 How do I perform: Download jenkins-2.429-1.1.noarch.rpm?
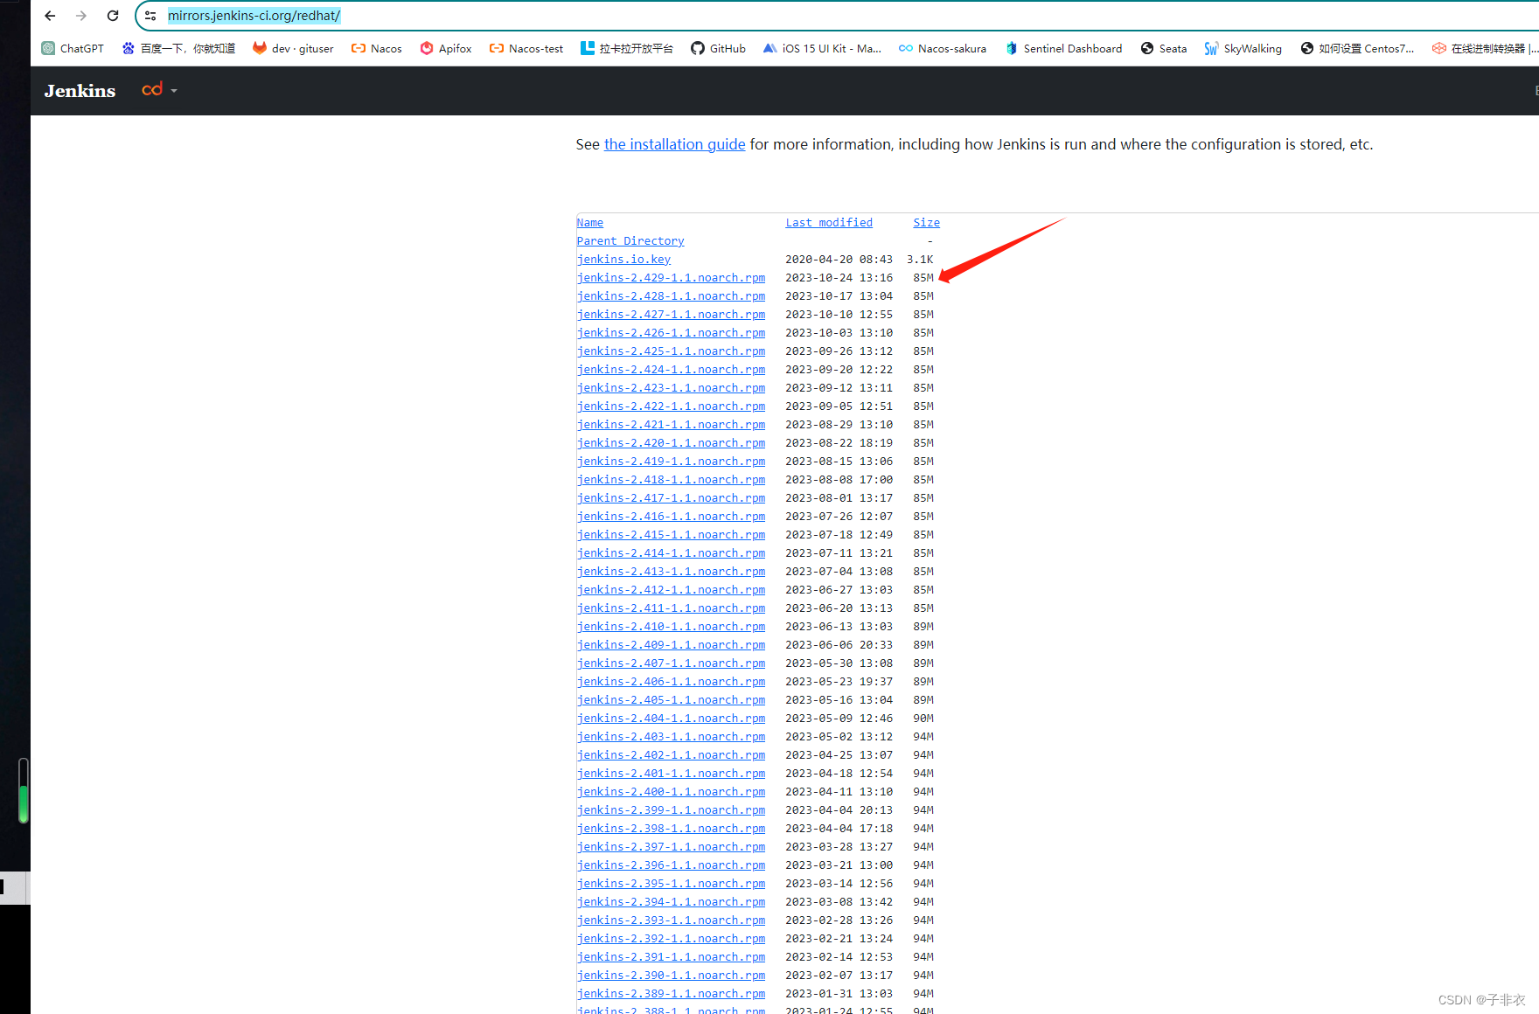pos(671,278)
